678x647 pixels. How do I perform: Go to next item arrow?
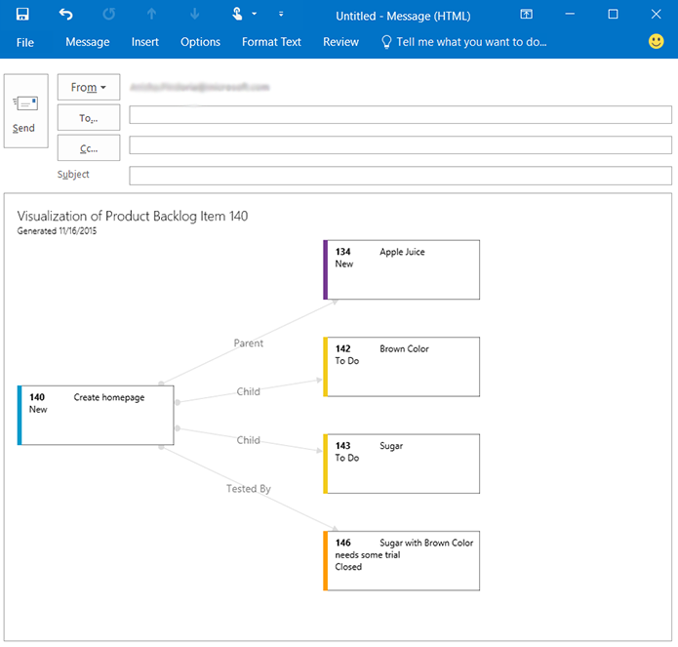click(194, 15)
